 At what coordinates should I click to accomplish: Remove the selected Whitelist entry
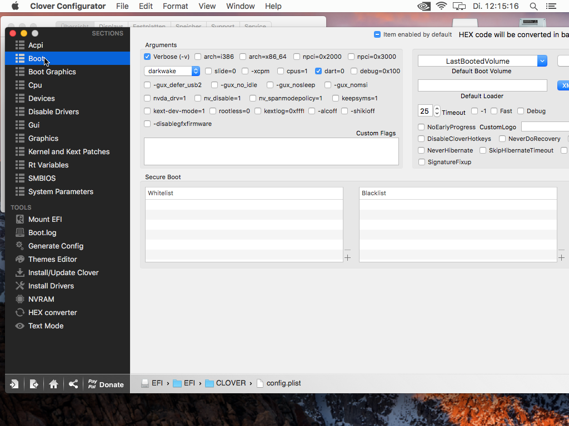click(348, 250)
